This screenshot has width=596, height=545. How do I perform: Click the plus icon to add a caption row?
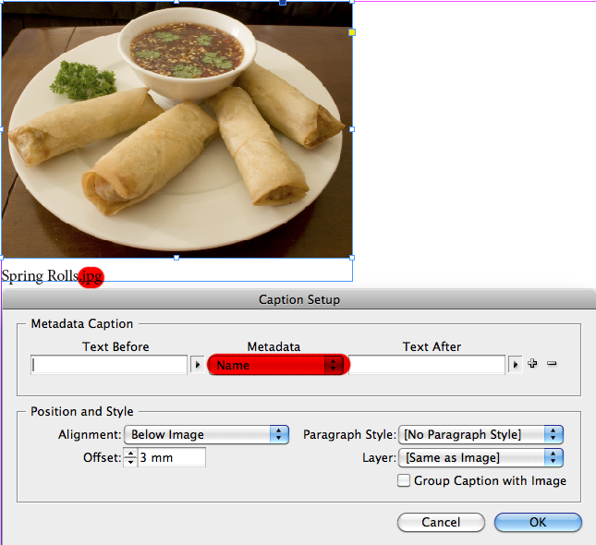click(532, 364)
